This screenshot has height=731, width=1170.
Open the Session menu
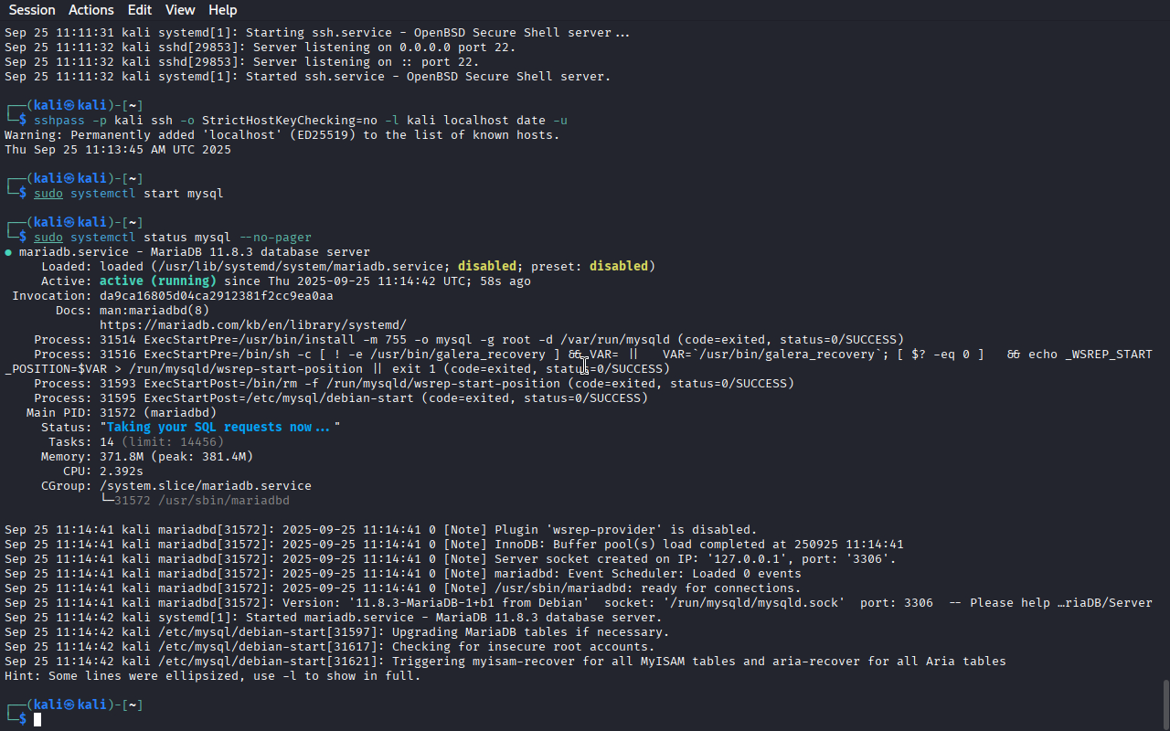[x=31, y=10]
